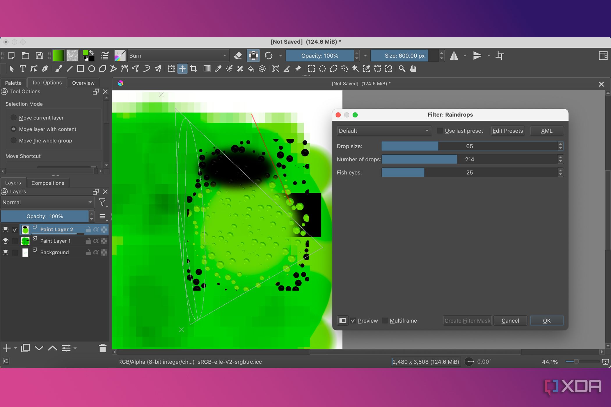The image size is (611, 407).
Task: Select the Line tool
Action: tap(70, 69)
